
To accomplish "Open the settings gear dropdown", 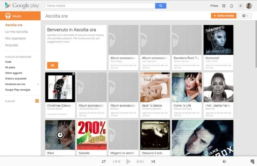I will click(x=245, y=16).
